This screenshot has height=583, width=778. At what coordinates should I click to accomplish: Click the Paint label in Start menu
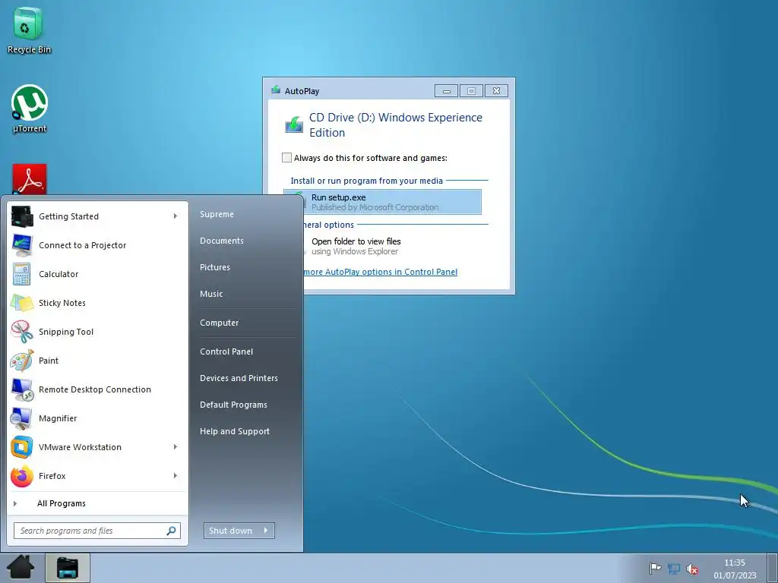[x=49, y=361]
